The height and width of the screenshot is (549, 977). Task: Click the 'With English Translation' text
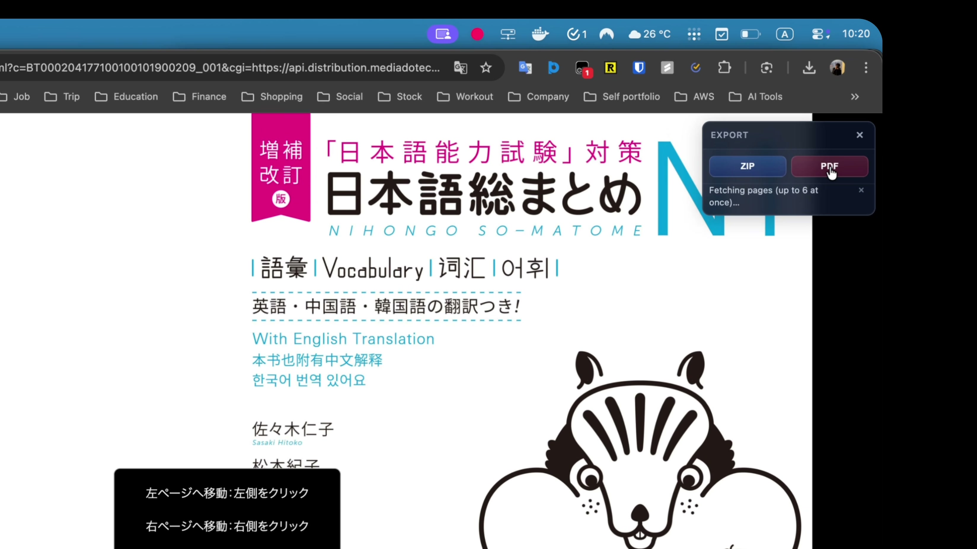coord(343,339)
